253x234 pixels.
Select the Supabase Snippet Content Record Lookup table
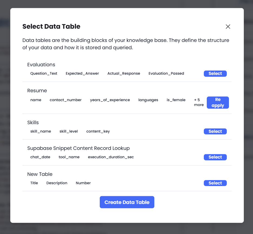215,157
